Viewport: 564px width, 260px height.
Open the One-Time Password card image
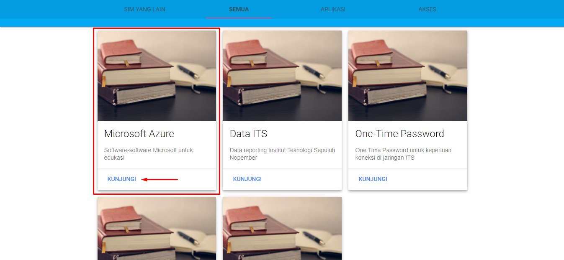click(x=407, y=76)
